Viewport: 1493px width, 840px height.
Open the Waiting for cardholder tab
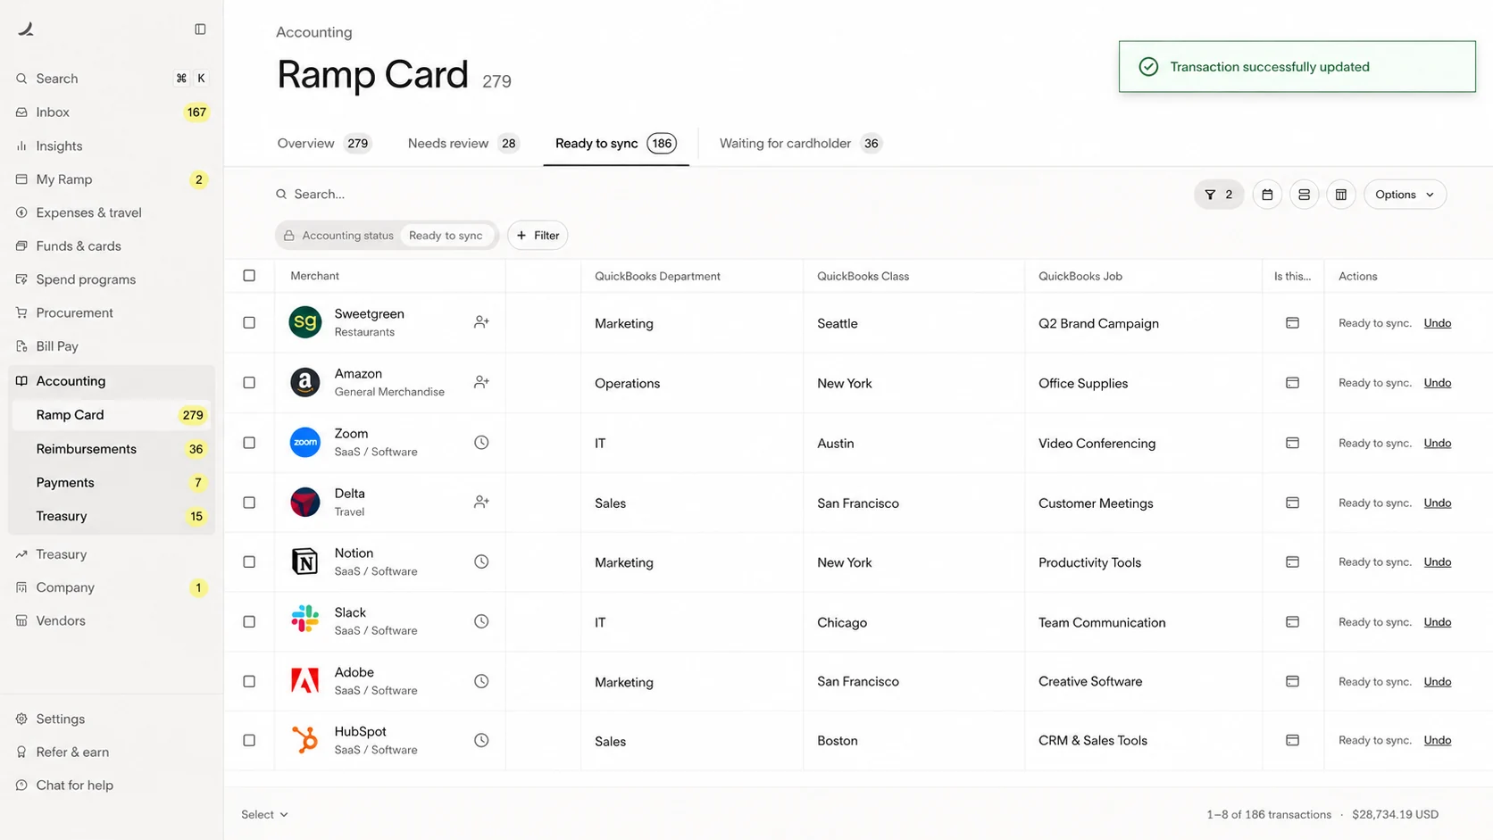pyautogui.click(x=801, y=144)
